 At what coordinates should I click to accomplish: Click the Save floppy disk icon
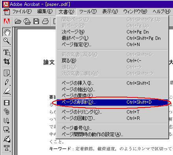36,21
